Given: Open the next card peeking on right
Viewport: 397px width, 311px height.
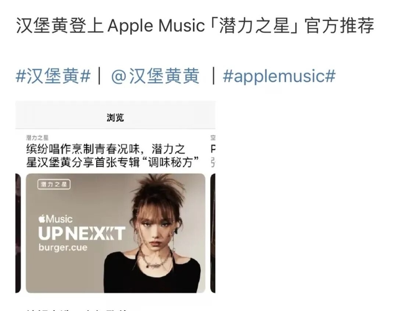Looking at the screenshot, I should 213,233.
